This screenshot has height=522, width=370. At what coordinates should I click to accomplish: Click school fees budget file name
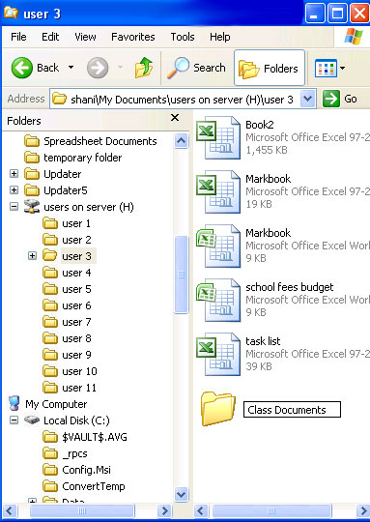290,287
